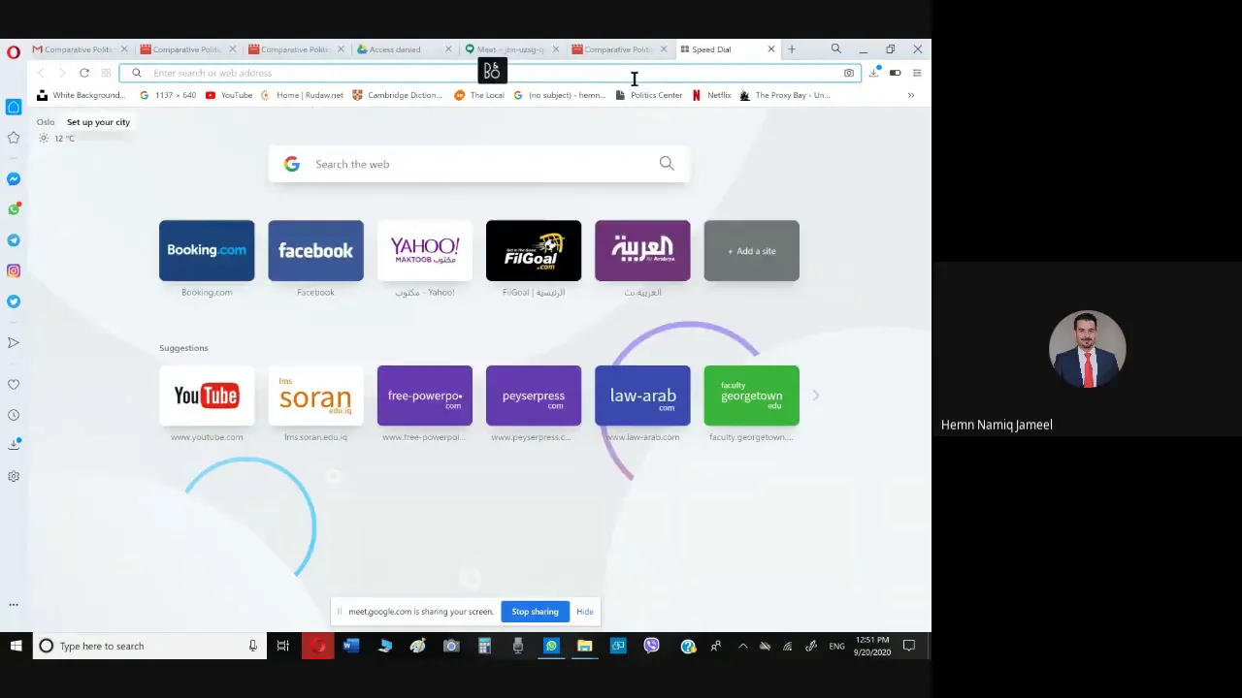This screenshot has width=1242, height=698.
Task: Click Set up your city
Action: pyautogui.click(x=98, y=122)
